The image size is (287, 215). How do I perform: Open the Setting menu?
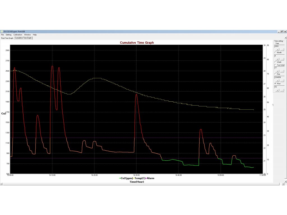click(x=8, y=35)
